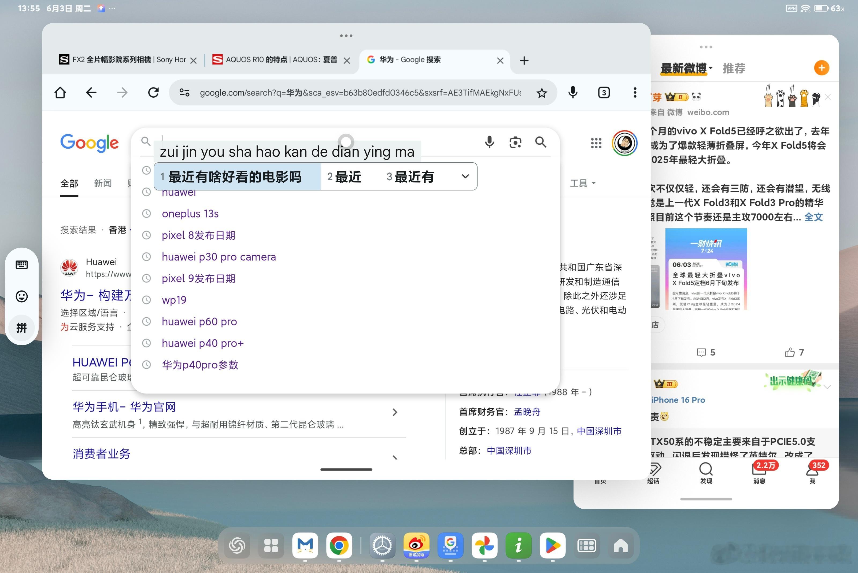This screenshot has height=573, width=858.
Task: Open Gboard app from the dock
Action: click(x=450, y=545)
